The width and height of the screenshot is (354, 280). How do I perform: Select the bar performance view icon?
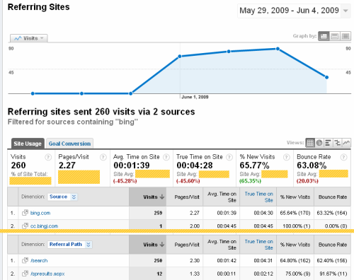(x=328, y=143)
